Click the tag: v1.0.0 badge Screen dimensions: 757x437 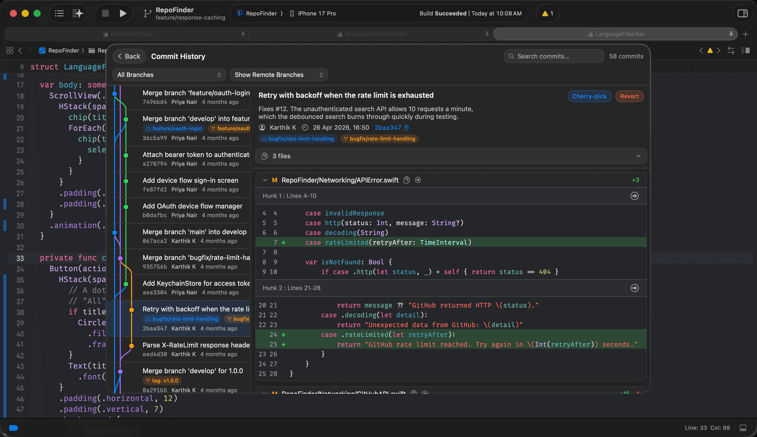coord(162,381)
